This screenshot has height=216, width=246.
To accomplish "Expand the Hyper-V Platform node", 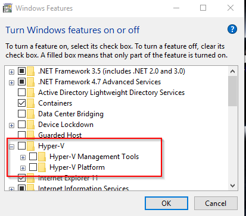I will point(23,168).
